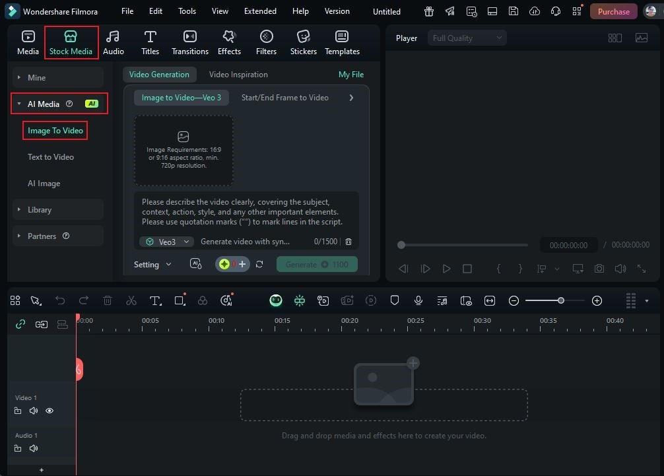The image size is (664, 476).
Task: Open the Templates tab
Action: pos(342,42)
